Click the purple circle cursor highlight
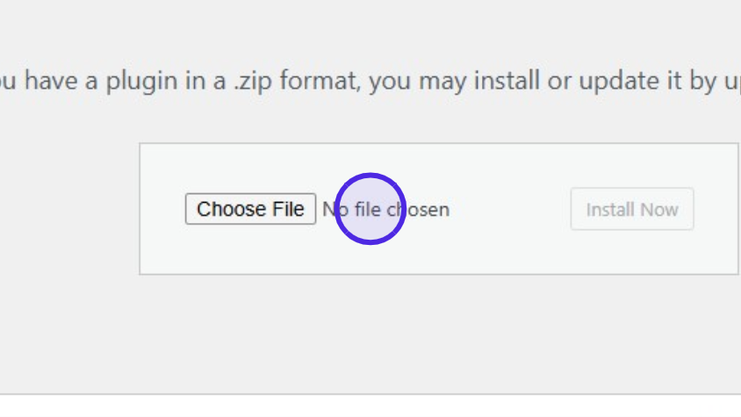 point(370,208)
